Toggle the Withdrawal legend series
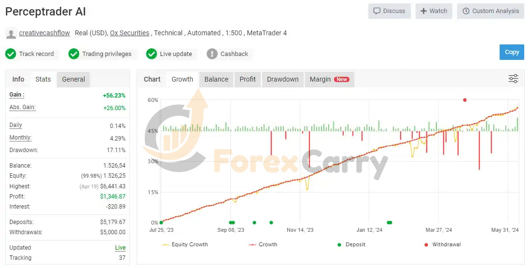The width and height of the screenshot is (530, 268). (x=443, y=244)
